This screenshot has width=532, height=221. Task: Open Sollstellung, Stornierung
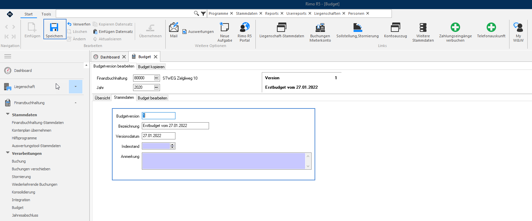pyautogui.click(x=358, y=30)
